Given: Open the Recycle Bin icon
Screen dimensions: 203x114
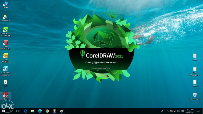Looking at the screenshot, I should tap(195, 96).
